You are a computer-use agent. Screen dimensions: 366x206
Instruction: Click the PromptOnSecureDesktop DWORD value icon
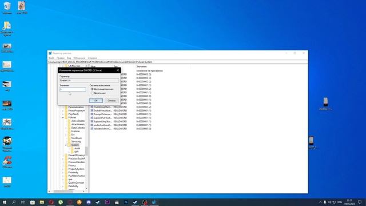point(92,114)
